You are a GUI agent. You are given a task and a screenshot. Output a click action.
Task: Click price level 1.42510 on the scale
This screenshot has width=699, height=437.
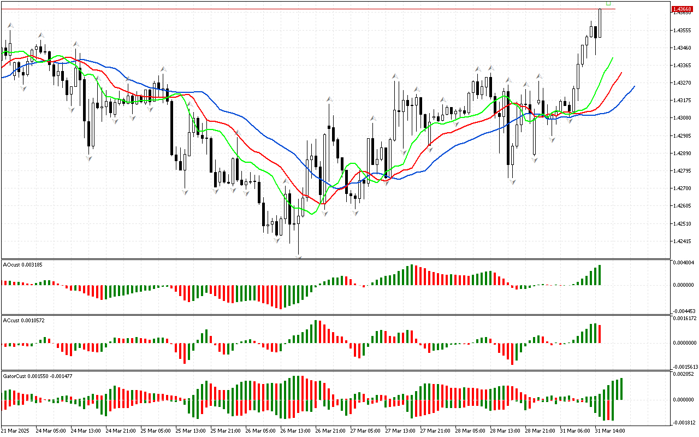pos(682,224)
